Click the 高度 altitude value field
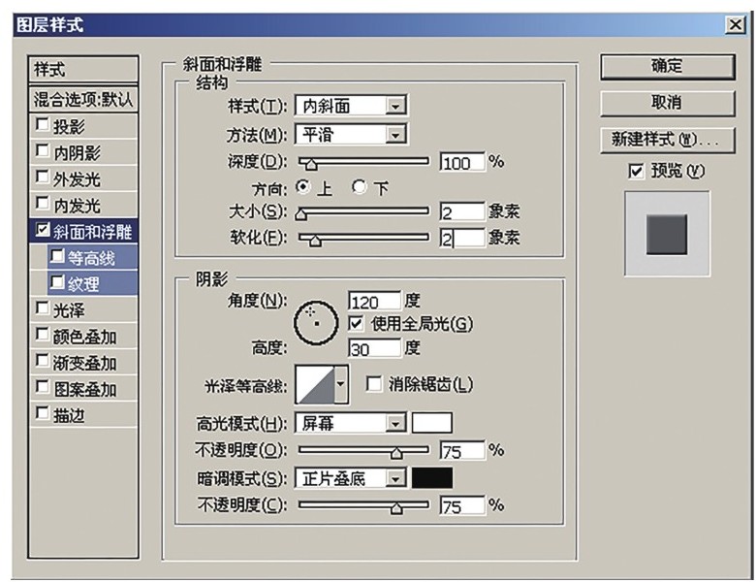 click(375, 348)
